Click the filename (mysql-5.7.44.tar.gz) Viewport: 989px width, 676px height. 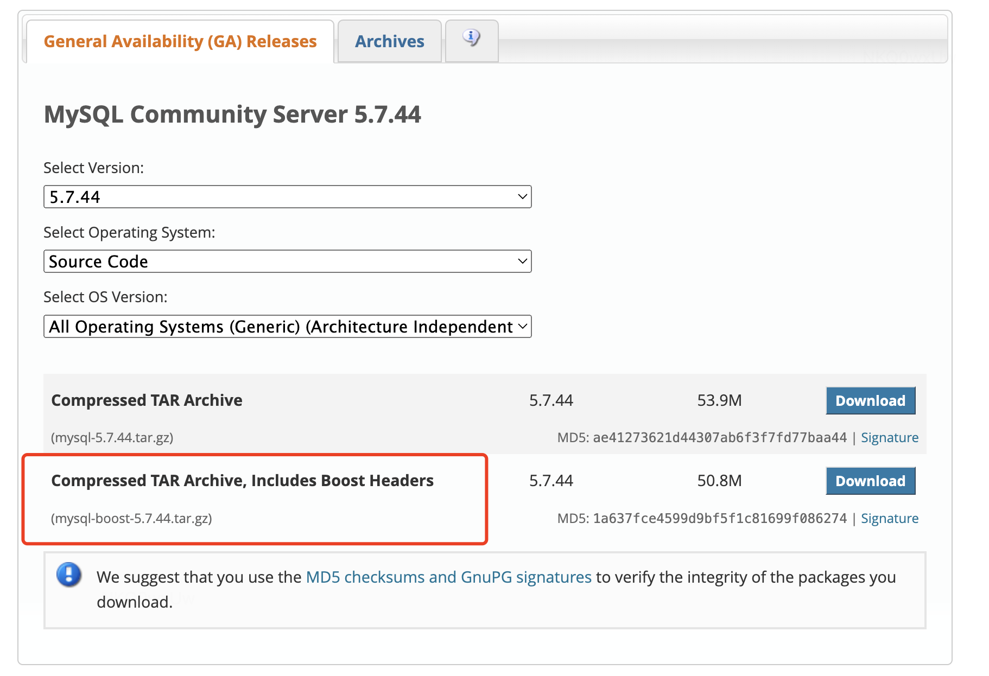pos(112,437)
